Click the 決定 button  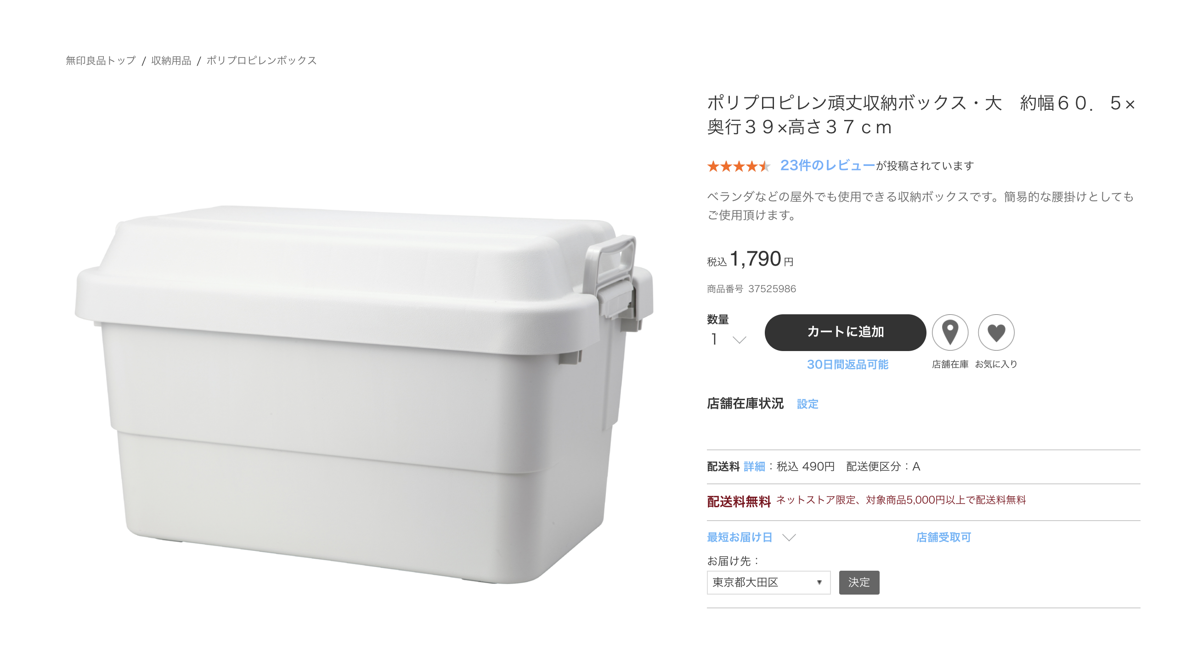858,583
